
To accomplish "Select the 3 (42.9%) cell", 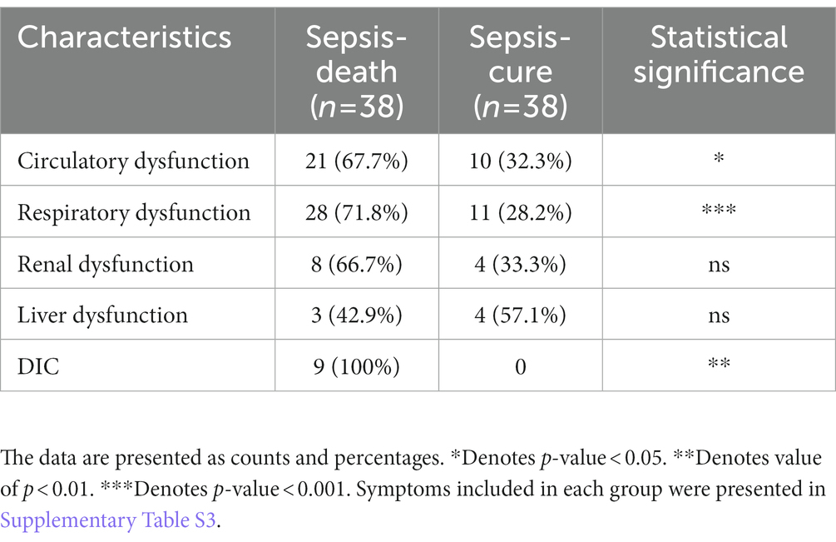I will (x=357, y=315).
